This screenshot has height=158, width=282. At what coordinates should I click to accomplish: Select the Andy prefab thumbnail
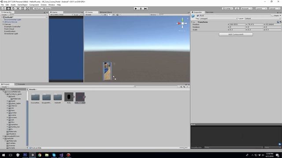click(69, 97)
